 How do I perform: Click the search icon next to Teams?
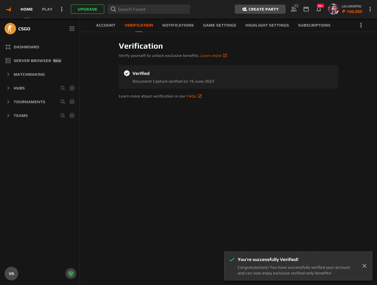point(63,115)
